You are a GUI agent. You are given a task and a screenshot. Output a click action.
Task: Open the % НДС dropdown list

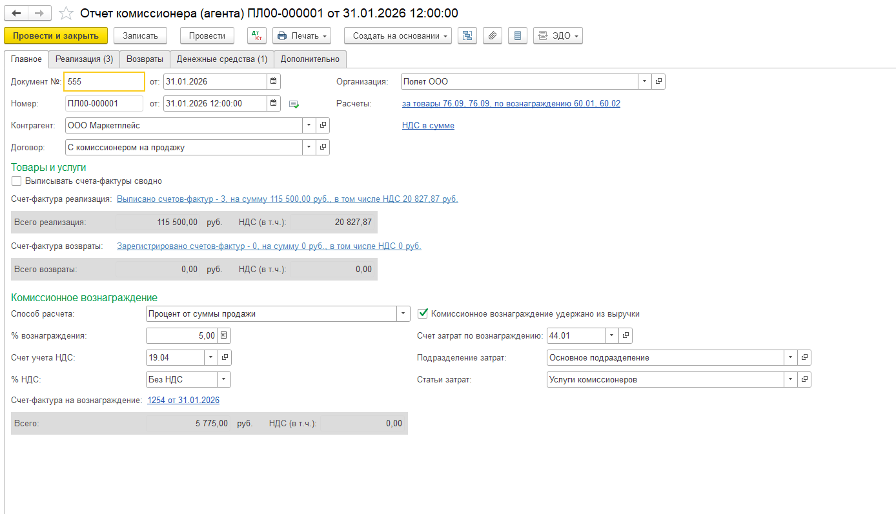coord(223,379)
